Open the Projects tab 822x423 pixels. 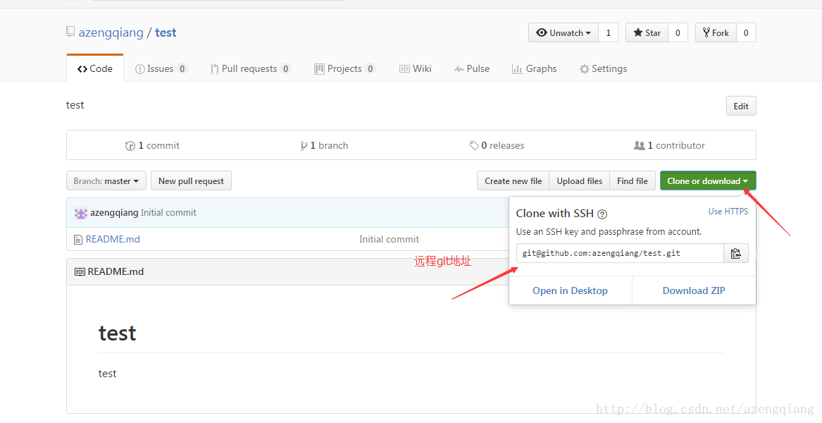[344, 69]
